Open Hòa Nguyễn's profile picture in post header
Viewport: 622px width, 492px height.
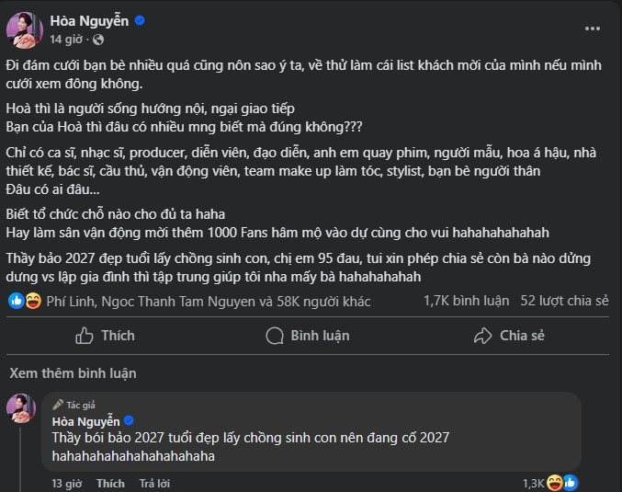pos(23,29)
